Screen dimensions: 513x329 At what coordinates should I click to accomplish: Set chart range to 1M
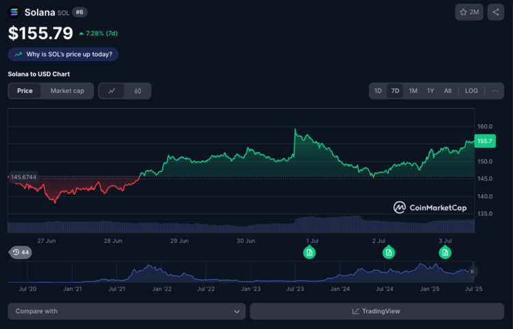point(413,91)
